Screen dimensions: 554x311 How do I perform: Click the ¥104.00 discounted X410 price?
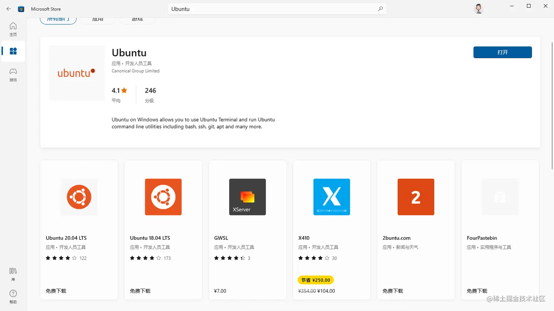[x=326, y=291]
